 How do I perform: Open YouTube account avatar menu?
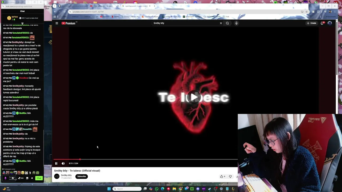click(x=330, y=23)
